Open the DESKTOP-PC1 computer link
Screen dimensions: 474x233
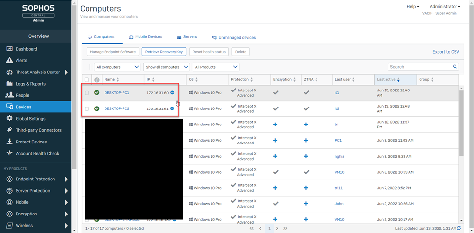click(117, 93)
